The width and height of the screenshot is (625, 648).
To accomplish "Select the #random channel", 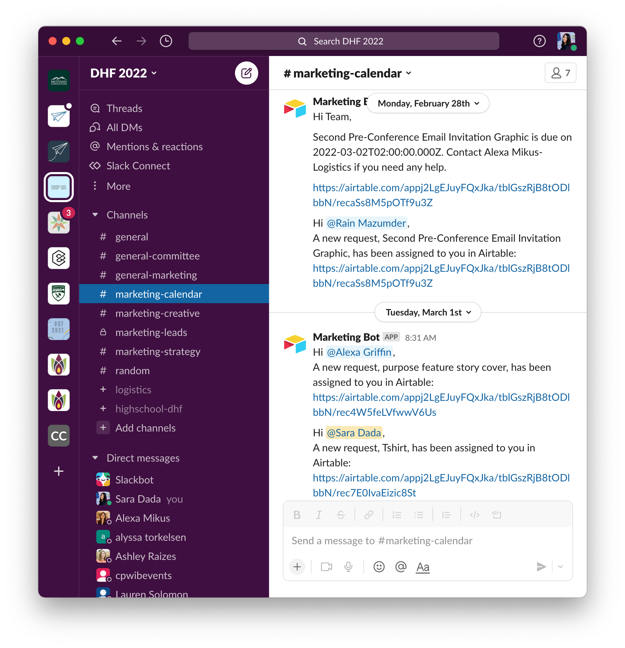I will coord(174,370).
